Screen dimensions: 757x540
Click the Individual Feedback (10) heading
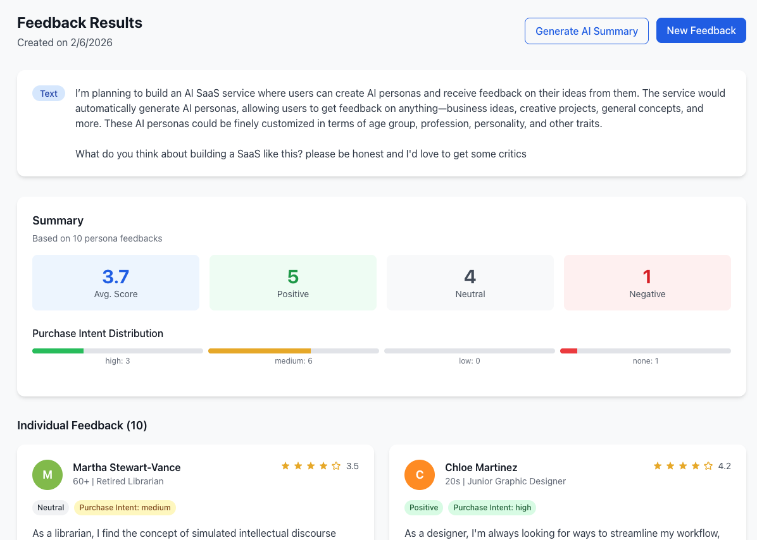82,426
